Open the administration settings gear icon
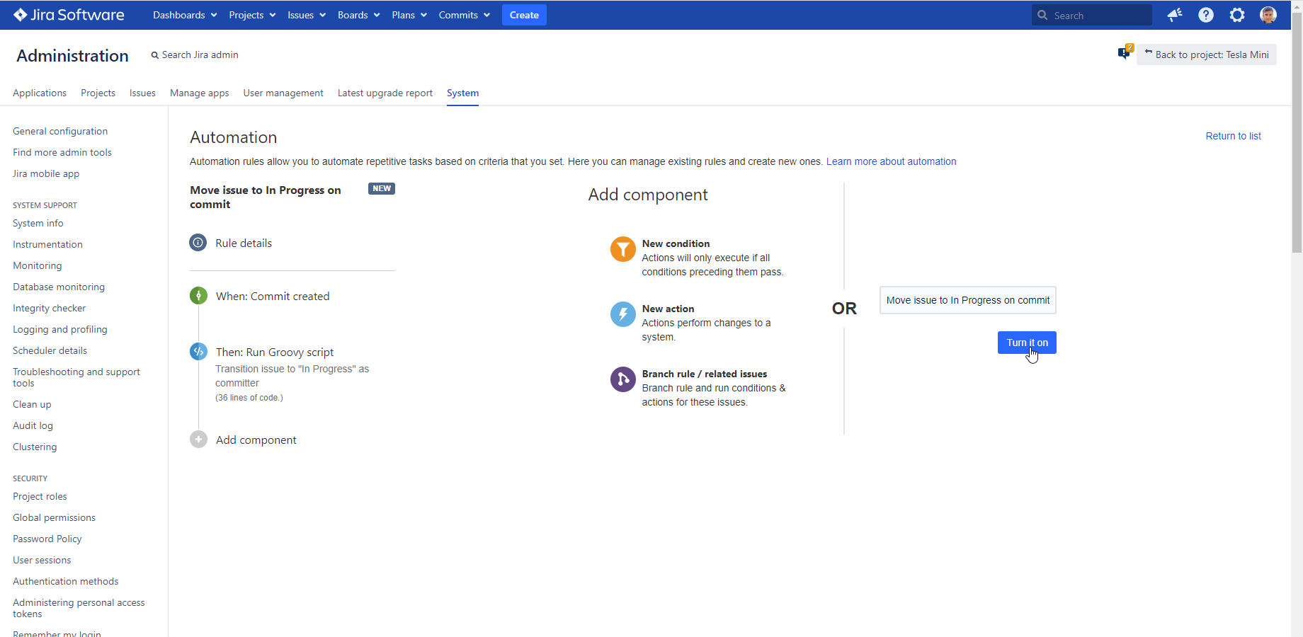 click(1237, 14)
